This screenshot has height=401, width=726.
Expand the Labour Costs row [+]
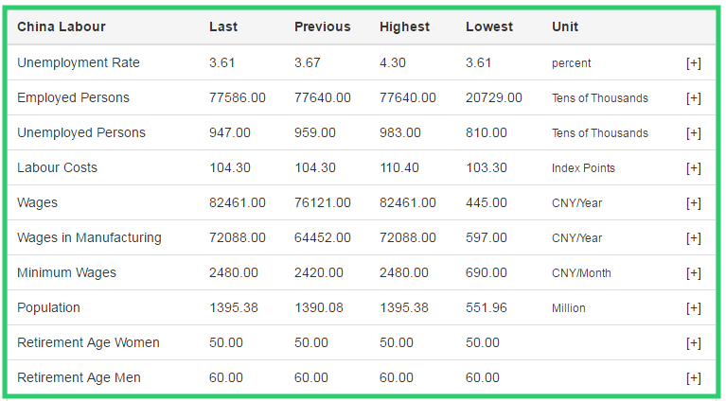(693, 168)
